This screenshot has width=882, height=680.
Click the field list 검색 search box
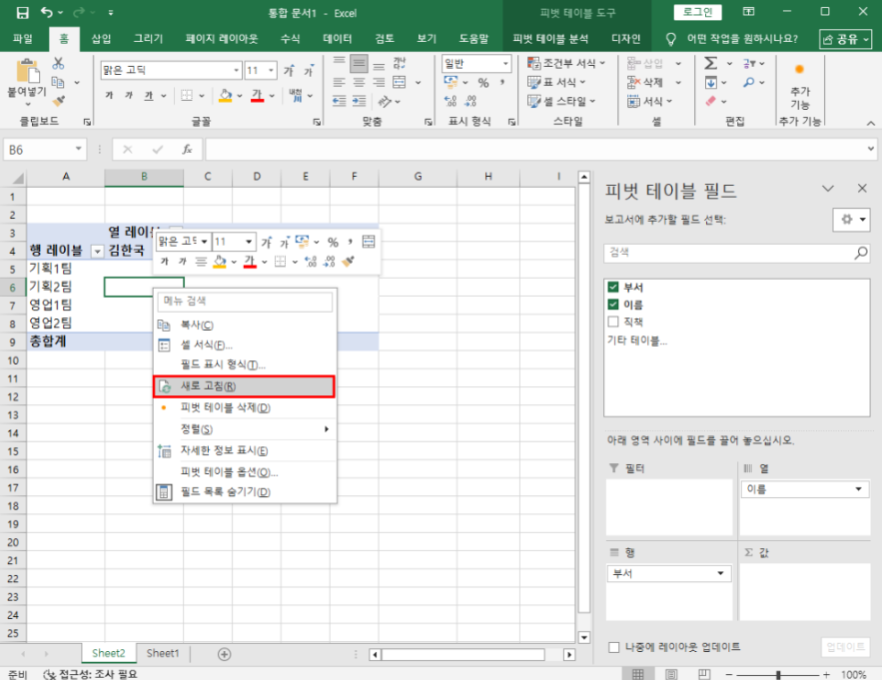pos(727,254)
